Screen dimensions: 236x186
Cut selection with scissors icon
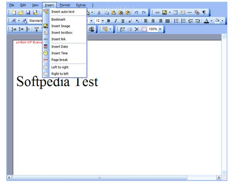point(99,13)
